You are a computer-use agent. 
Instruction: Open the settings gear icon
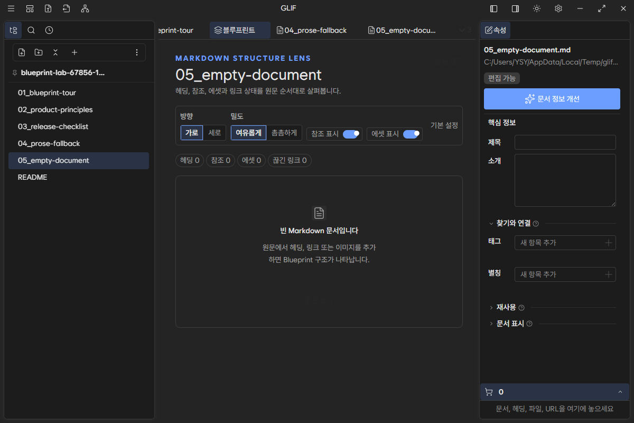click(x=558, y=8)
